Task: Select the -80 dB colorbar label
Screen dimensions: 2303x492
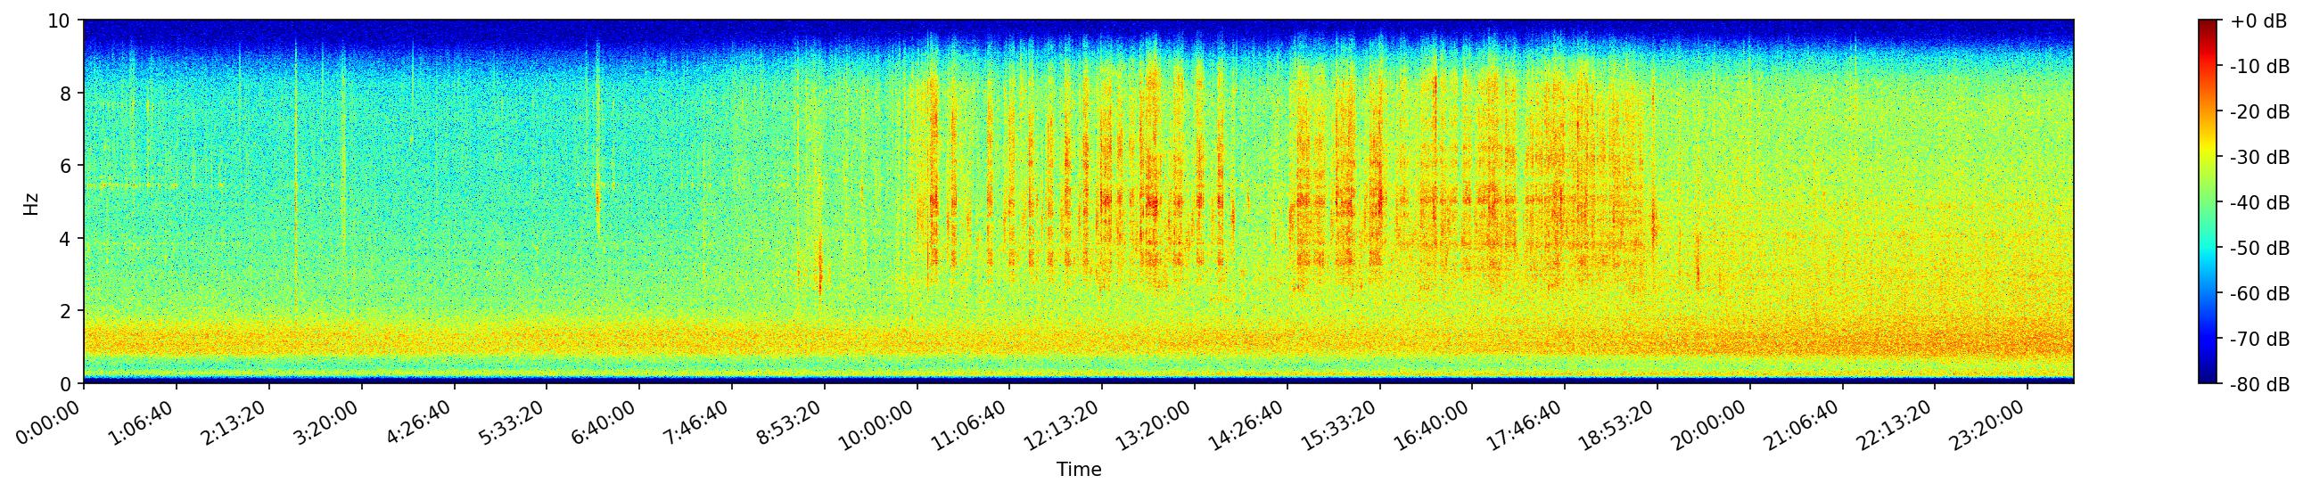Action: click(x=2259, y=385)
